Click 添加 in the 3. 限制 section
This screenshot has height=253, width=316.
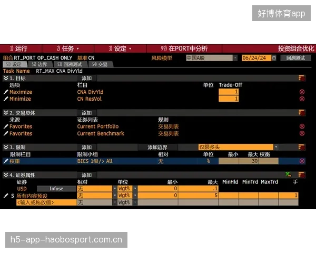tap(87, 147)
